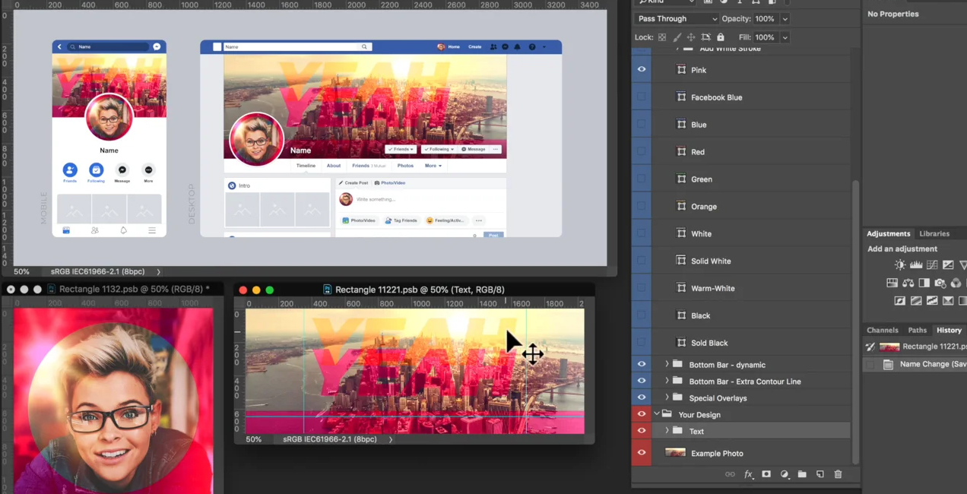Open the Fill slider dropdown arrow
This screenshot has width=967, height=494.
pyautogui.click(x=785, y=37)
